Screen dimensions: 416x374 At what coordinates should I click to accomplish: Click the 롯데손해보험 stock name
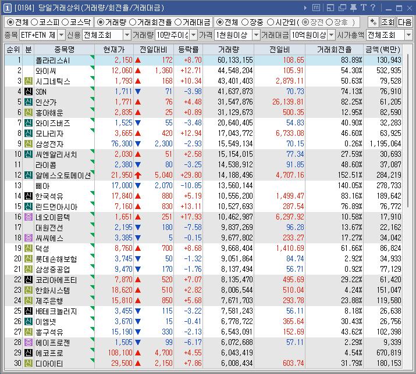coord(56,258)
